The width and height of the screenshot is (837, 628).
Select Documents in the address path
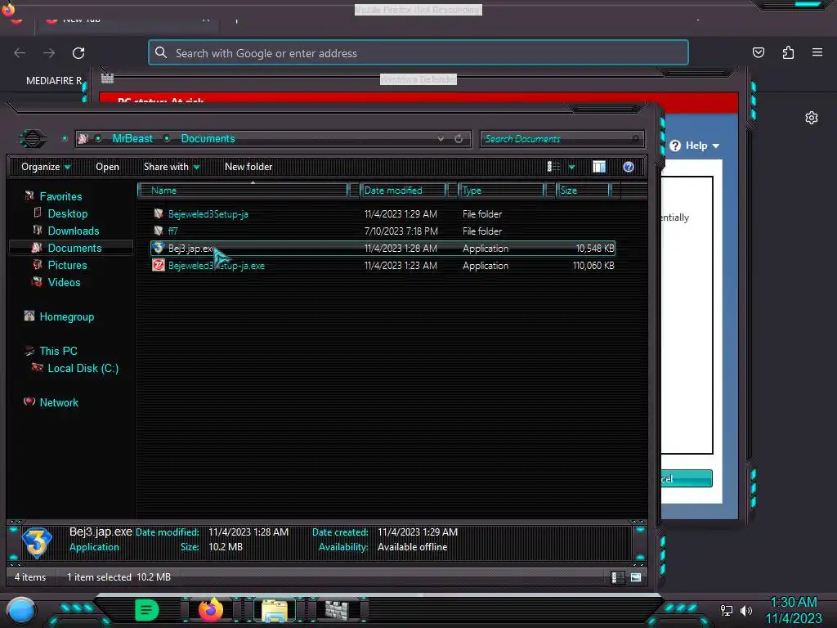[208, 139]
